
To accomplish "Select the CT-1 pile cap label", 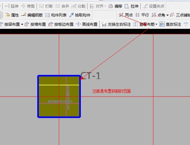I will pyautogui.click(x=91, y=76).
